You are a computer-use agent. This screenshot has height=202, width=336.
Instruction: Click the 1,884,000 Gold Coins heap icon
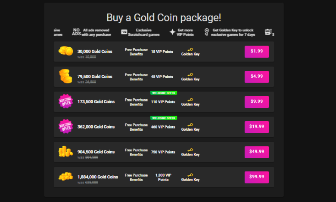(x=66, y=177)
